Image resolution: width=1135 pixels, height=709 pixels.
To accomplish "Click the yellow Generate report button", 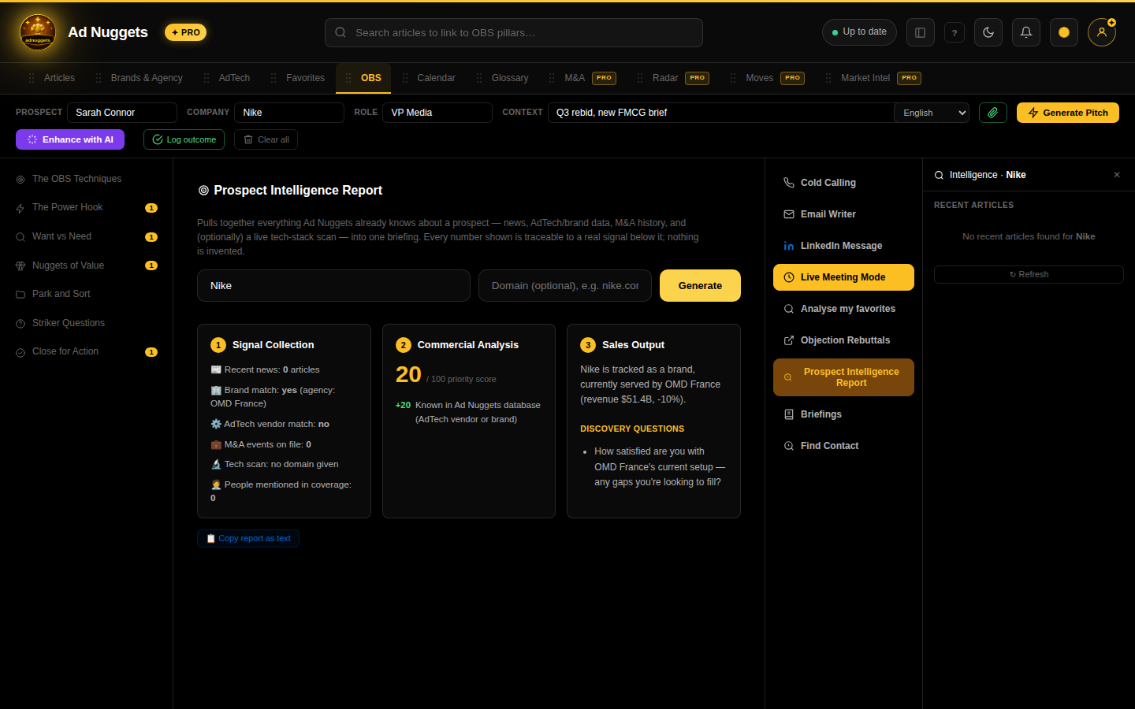I will [x=700, y=285].
